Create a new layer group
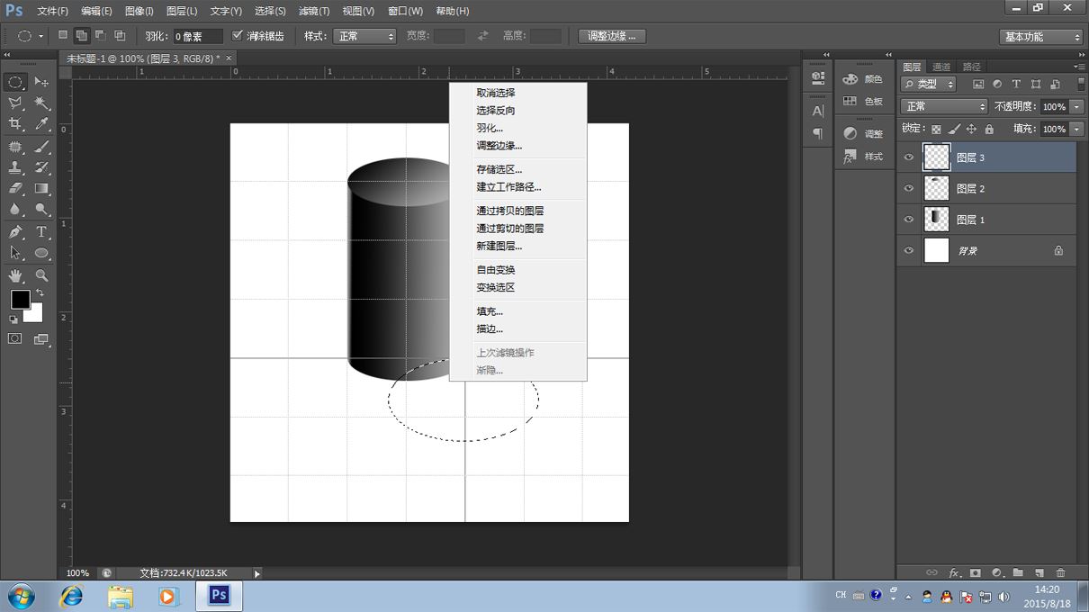 tap(1018, 573)
